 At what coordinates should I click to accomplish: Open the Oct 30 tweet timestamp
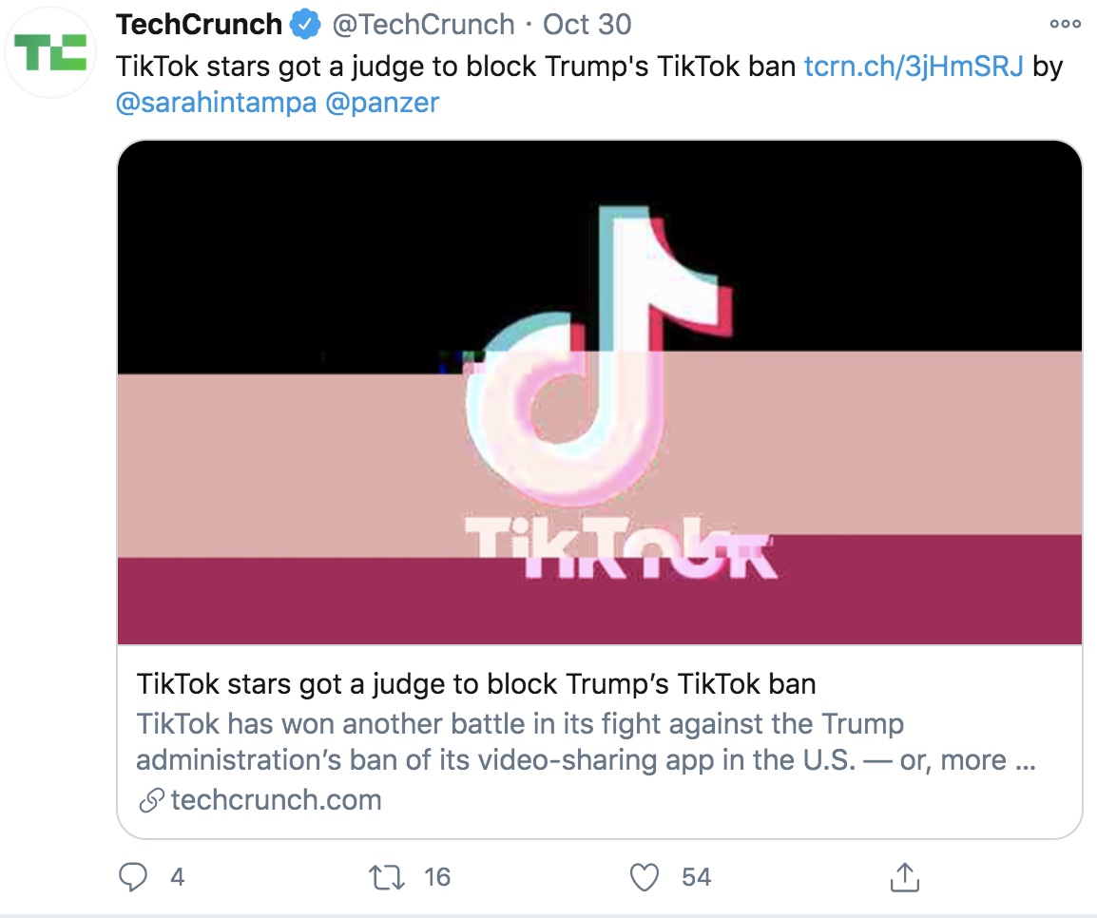tap(587, 25)
